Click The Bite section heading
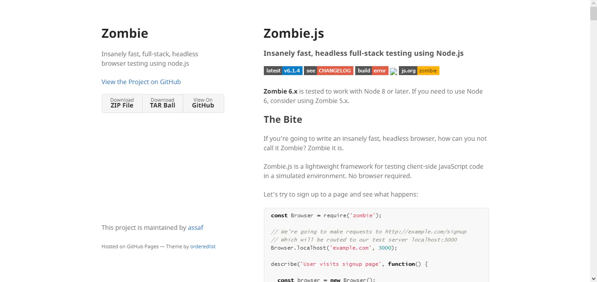597x282 pixels. tap(283, 119)
